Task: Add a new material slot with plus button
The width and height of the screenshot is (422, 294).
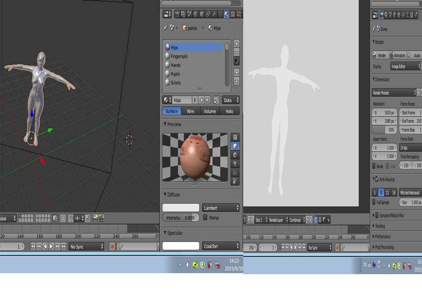Action: [236, 44]
